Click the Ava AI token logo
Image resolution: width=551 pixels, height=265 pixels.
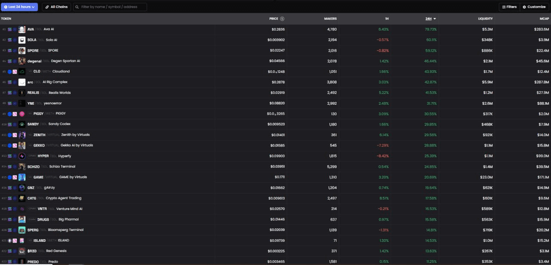pos(22,29)
